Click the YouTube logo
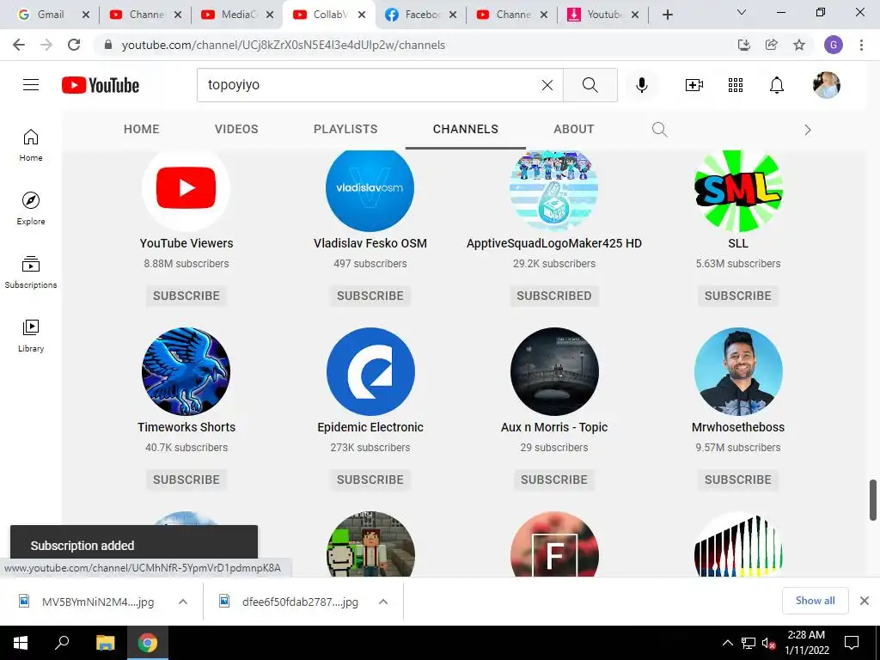 coord(101,85)
